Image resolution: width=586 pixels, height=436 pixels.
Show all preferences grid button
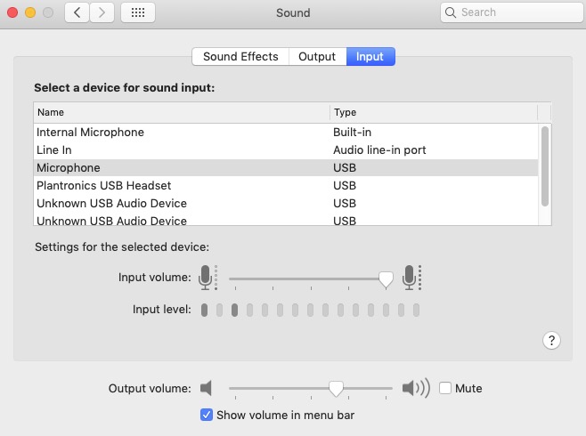[138, 12]
